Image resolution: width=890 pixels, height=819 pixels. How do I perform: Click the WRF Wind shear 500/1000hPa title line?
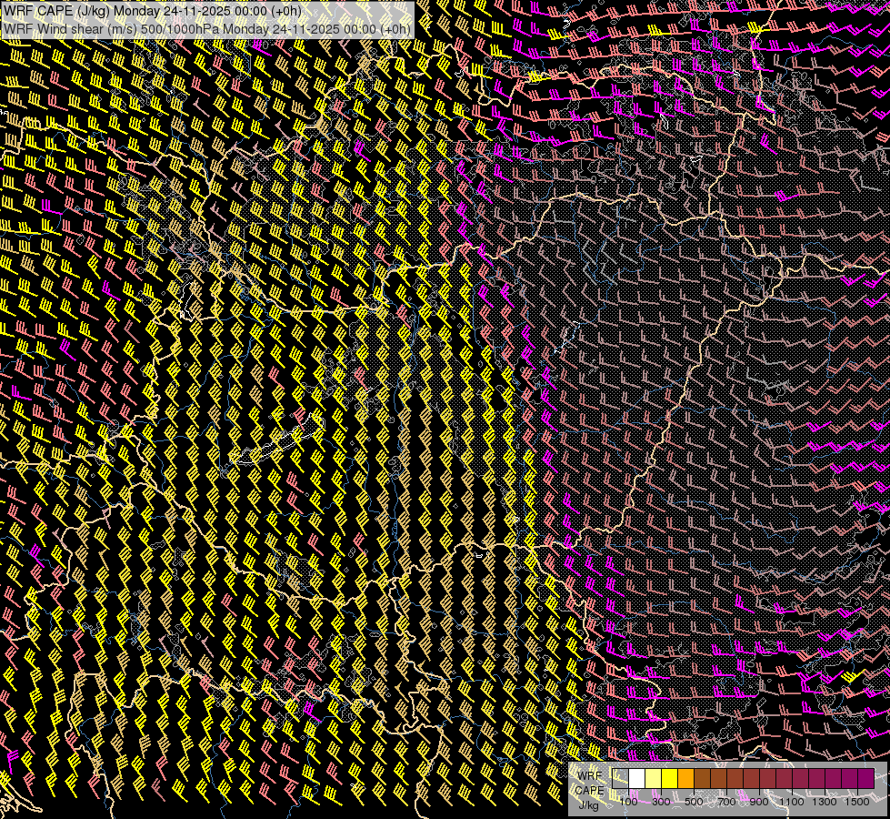tap(206, 28)
